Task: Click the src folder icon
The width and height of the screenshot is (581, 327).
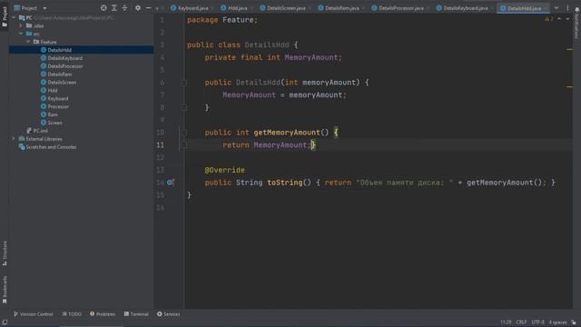Action: (29, 34)
